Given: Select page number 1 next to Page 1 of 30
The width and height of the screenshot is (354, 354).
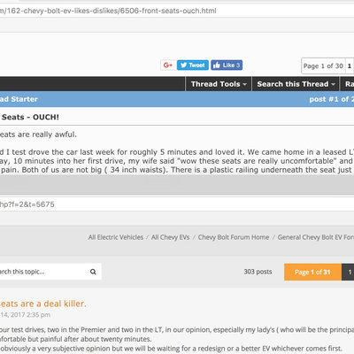Looking at the screenshot, I should coord(350,65).
